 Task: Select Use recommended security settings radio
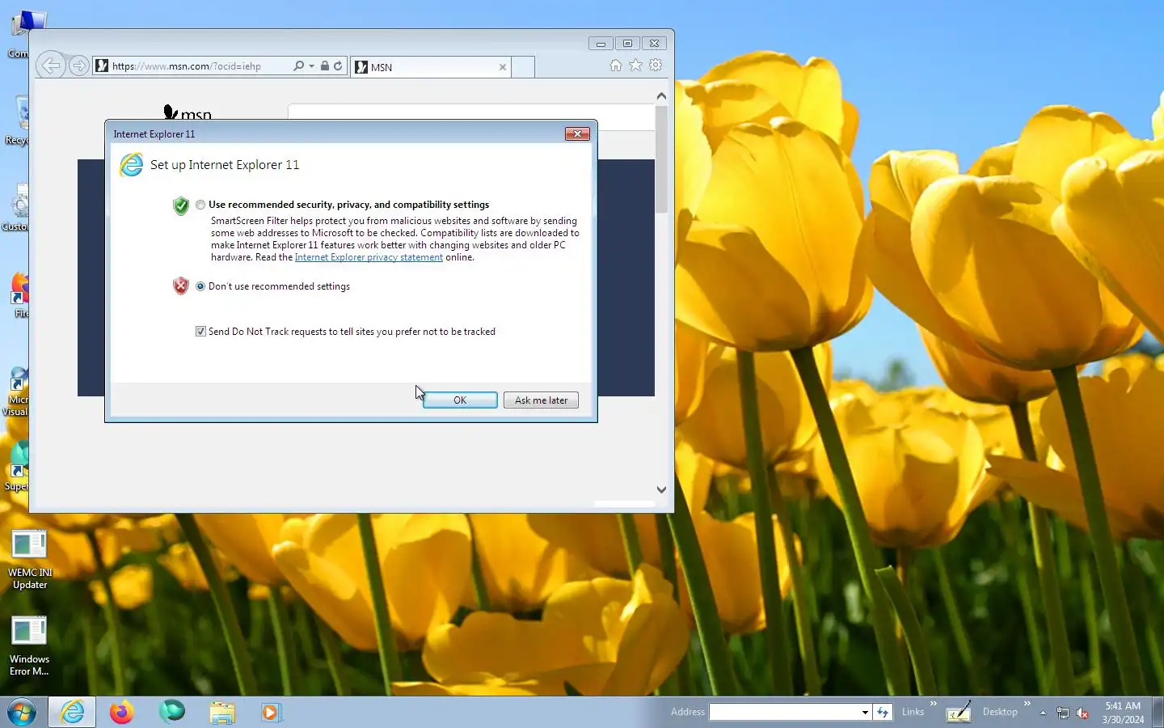[x=200, y=205]
